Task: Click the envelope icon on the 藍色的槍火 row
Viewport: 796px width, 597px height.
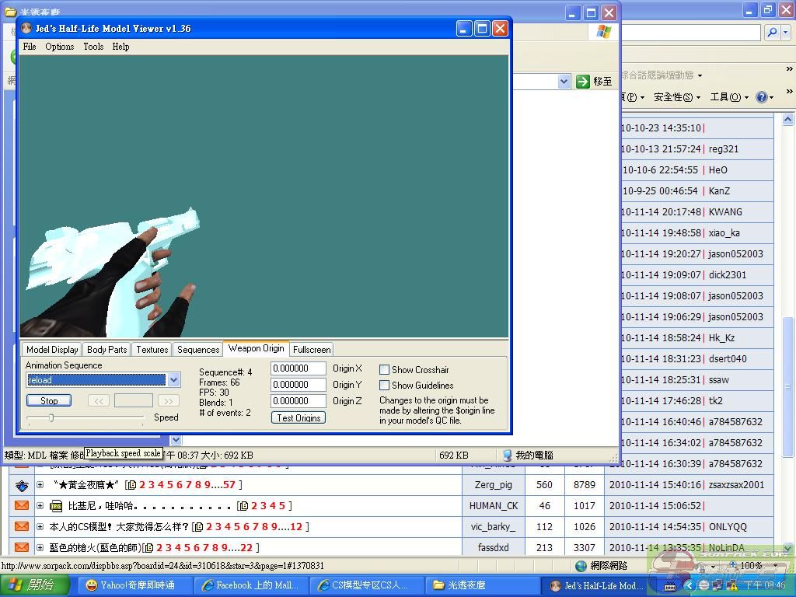Action: coord(22,547)
